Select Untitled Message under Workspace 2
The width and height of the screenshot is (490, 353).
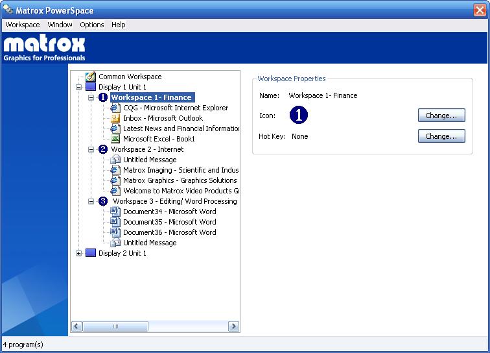coord(150,160)
